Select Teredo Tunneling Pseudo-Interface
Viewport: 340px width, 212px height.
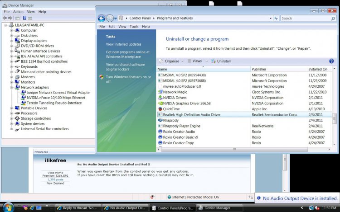pos(54,103)
